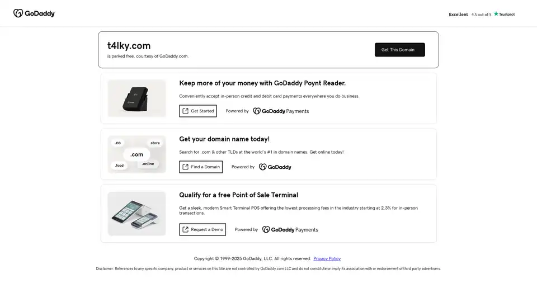The image size is (537, 302).
Task: Click the Excellent Trustpilot rating text
Action: coord(458,15)
